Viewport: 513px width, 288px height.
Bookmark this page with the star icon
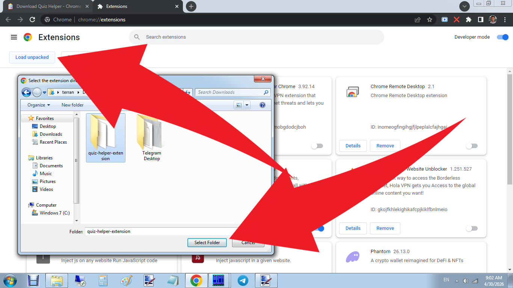[430, 19]
